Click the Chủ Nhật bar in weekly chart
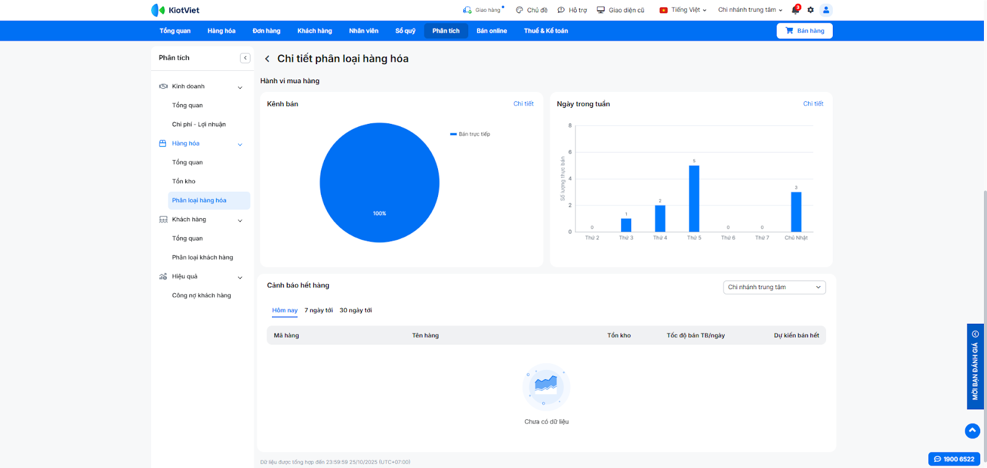Viewport: 987px width, 468px height. tap(796, 212)
